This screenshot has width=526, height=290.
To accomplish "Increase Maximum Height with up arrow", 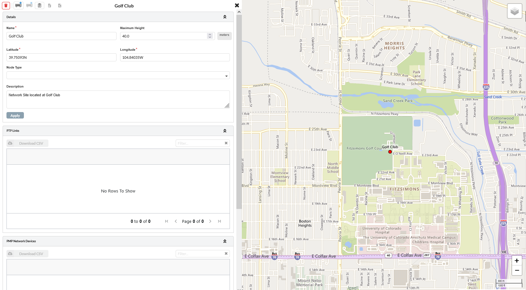I will pyautogui.click(x=210, y=34).
